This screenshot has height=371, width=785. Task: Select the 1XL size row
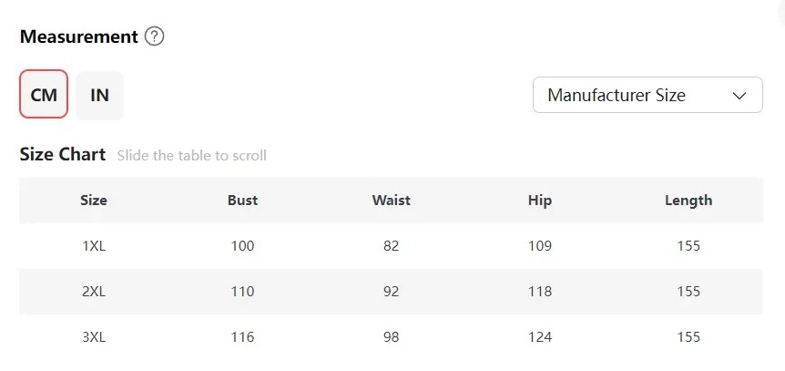point(94,246)
